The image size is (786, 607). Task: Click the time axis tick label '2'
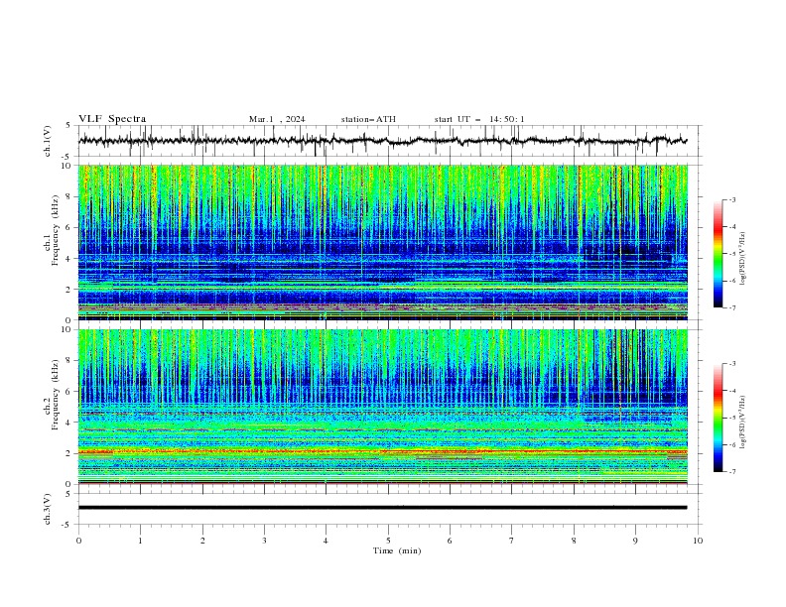click(x=202, y=541)
